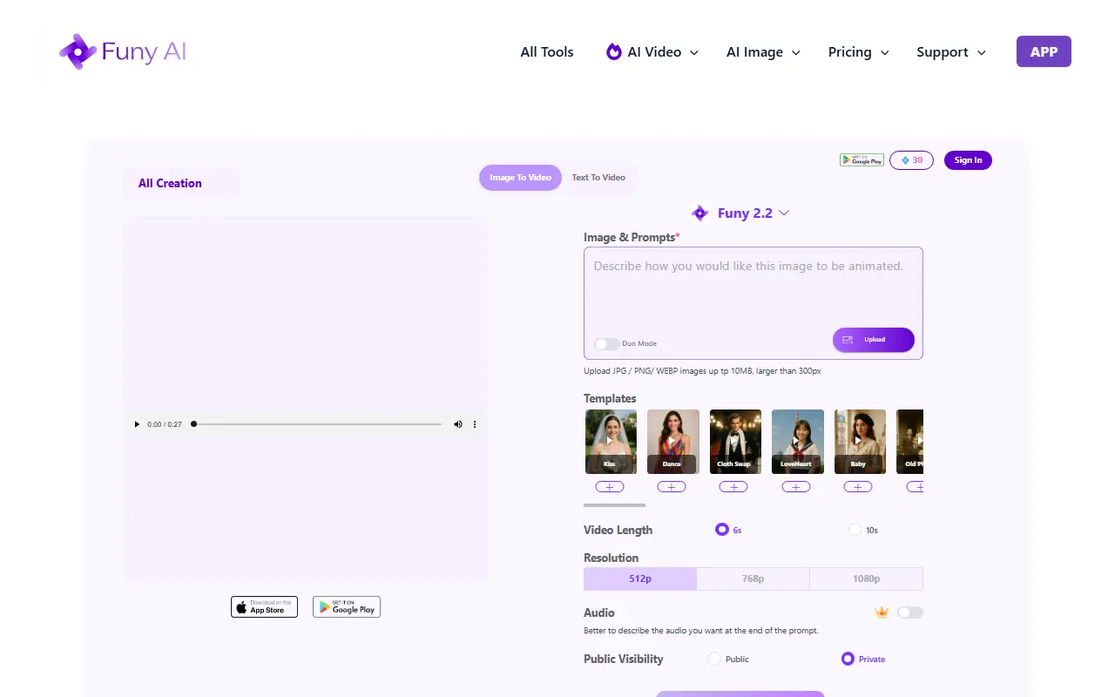This screenshot has height=697, width=1115.
Task: Set visibility to Public
Action: (x=714, y=659)
